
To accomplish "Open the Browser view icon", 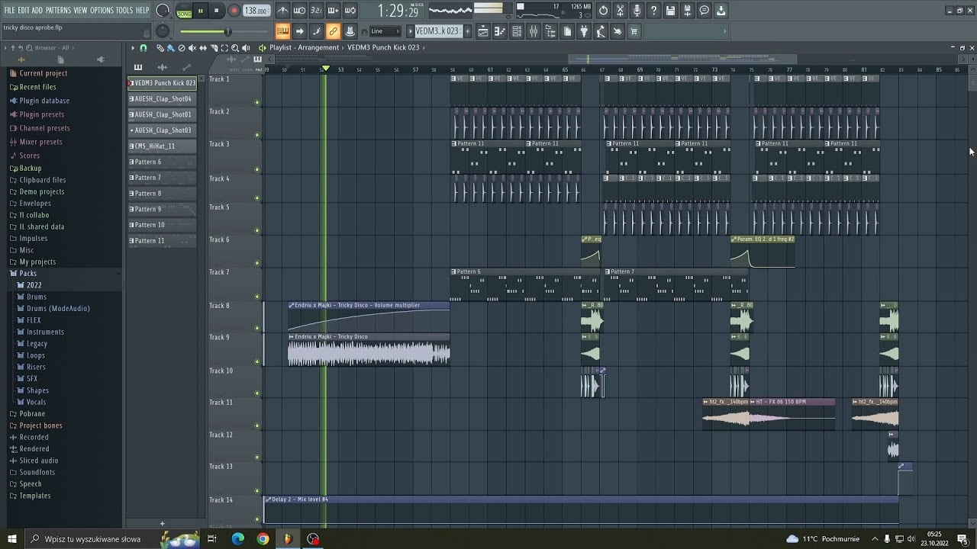I will point(550,31).
